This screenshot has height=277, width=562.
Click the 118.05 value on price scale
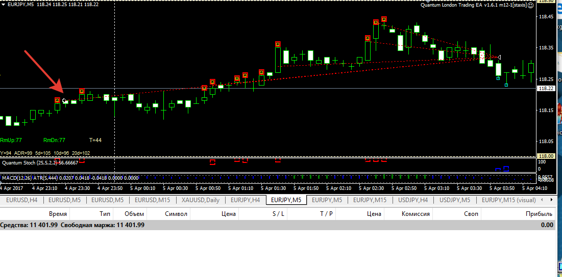point(546,142)
